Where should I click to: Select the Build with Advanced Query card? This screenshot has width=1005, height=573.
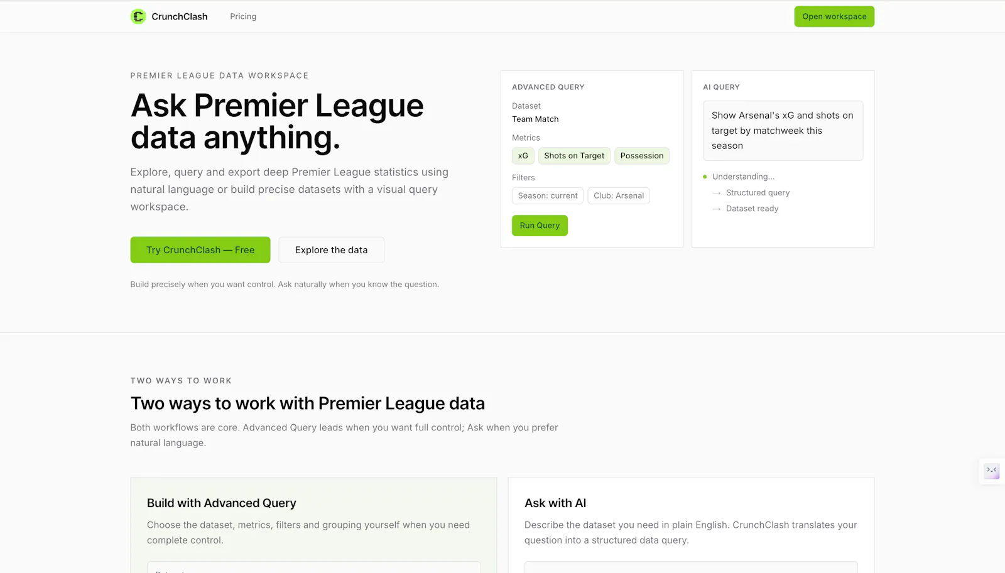(313, 525)
